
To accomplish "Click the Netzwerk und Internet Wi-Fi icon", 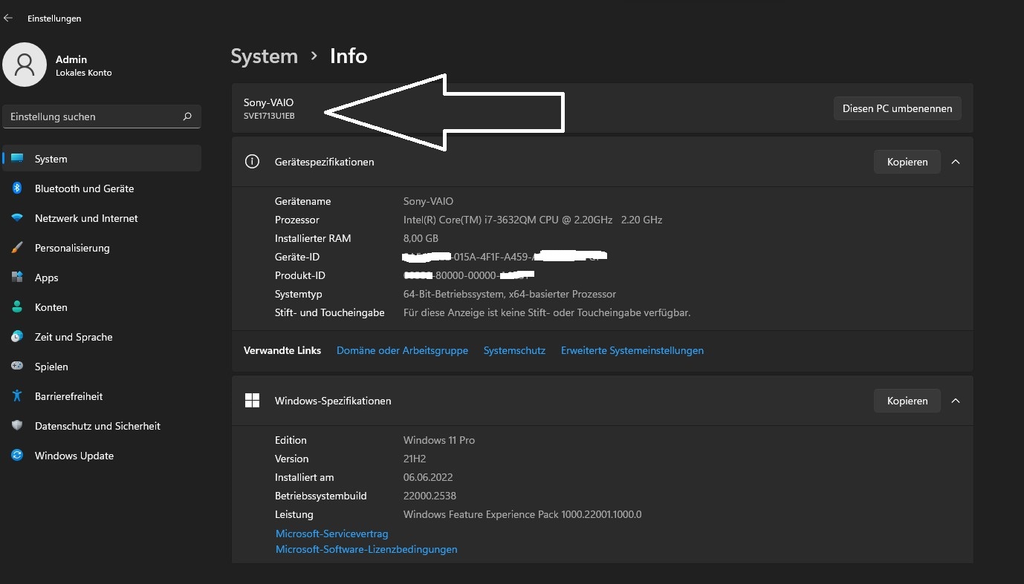I will coord(17,218).
